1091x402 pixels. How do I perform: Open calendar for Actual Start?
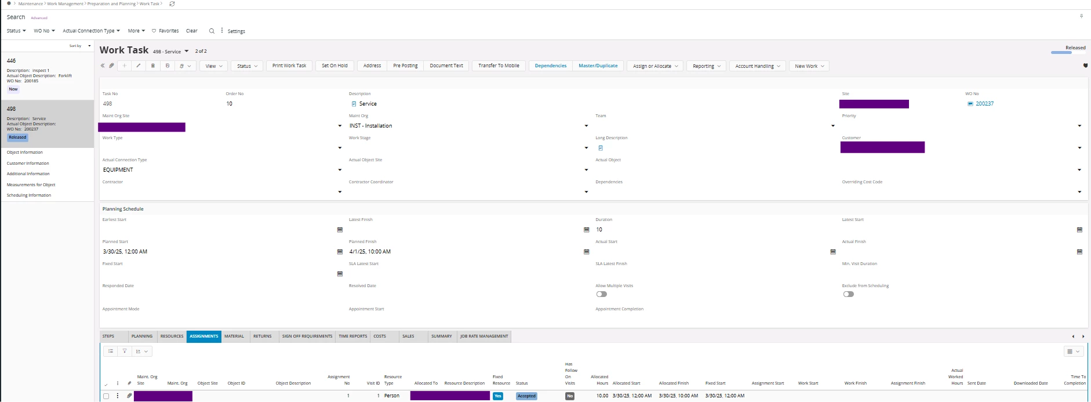pos(833,252)
